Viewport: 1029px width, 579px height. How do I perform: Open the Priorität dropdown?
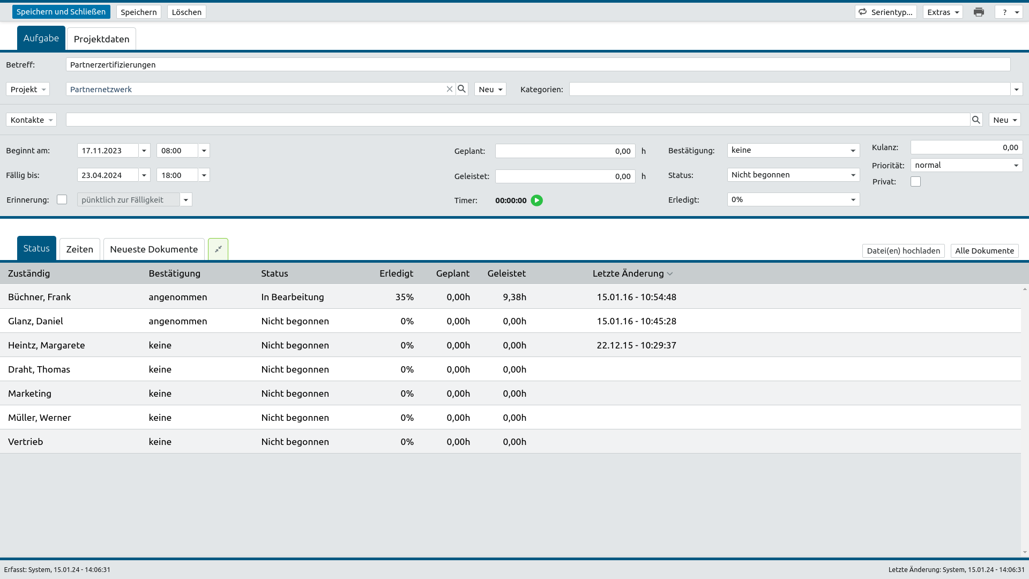click(1016, 166)
